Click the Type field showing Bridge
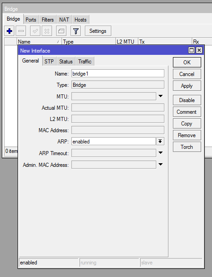The width and height of the screenshot is (212, 277). tap(118, 85)
